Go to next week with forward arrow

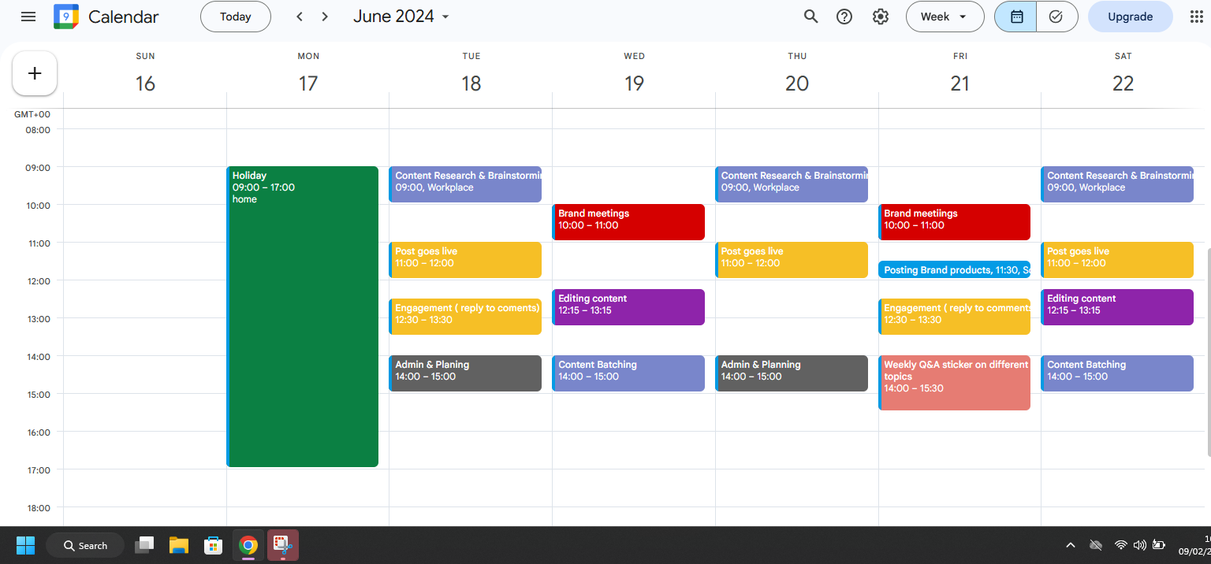click(x=324, y=16)
